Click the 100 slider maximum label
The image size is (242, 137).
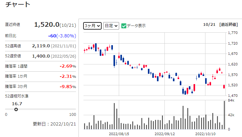click(73, 115)
